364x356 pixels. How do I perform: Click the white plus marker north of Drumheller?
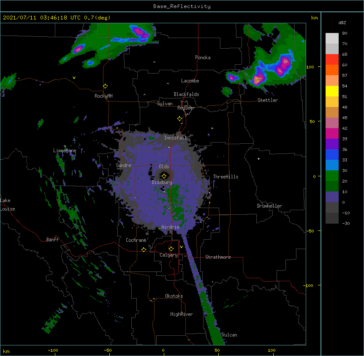[x=258, y=159]
